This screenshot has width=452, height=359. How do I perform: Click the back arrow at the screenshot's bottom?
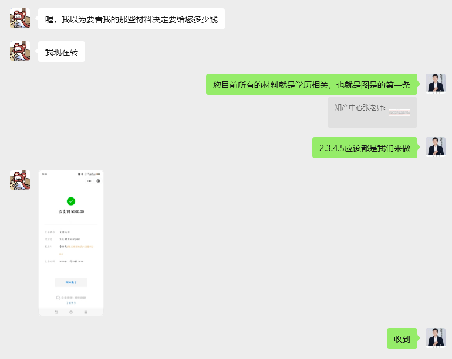(56, 312)
